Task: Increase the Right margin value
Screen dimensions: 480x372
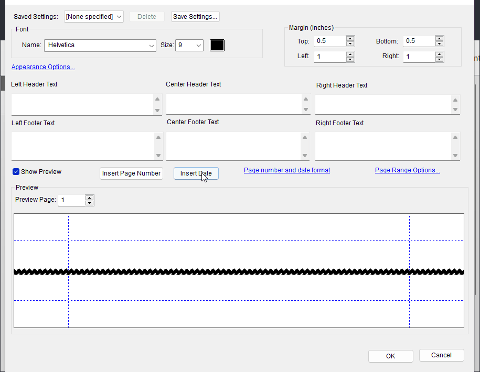Action: (439, 54)
